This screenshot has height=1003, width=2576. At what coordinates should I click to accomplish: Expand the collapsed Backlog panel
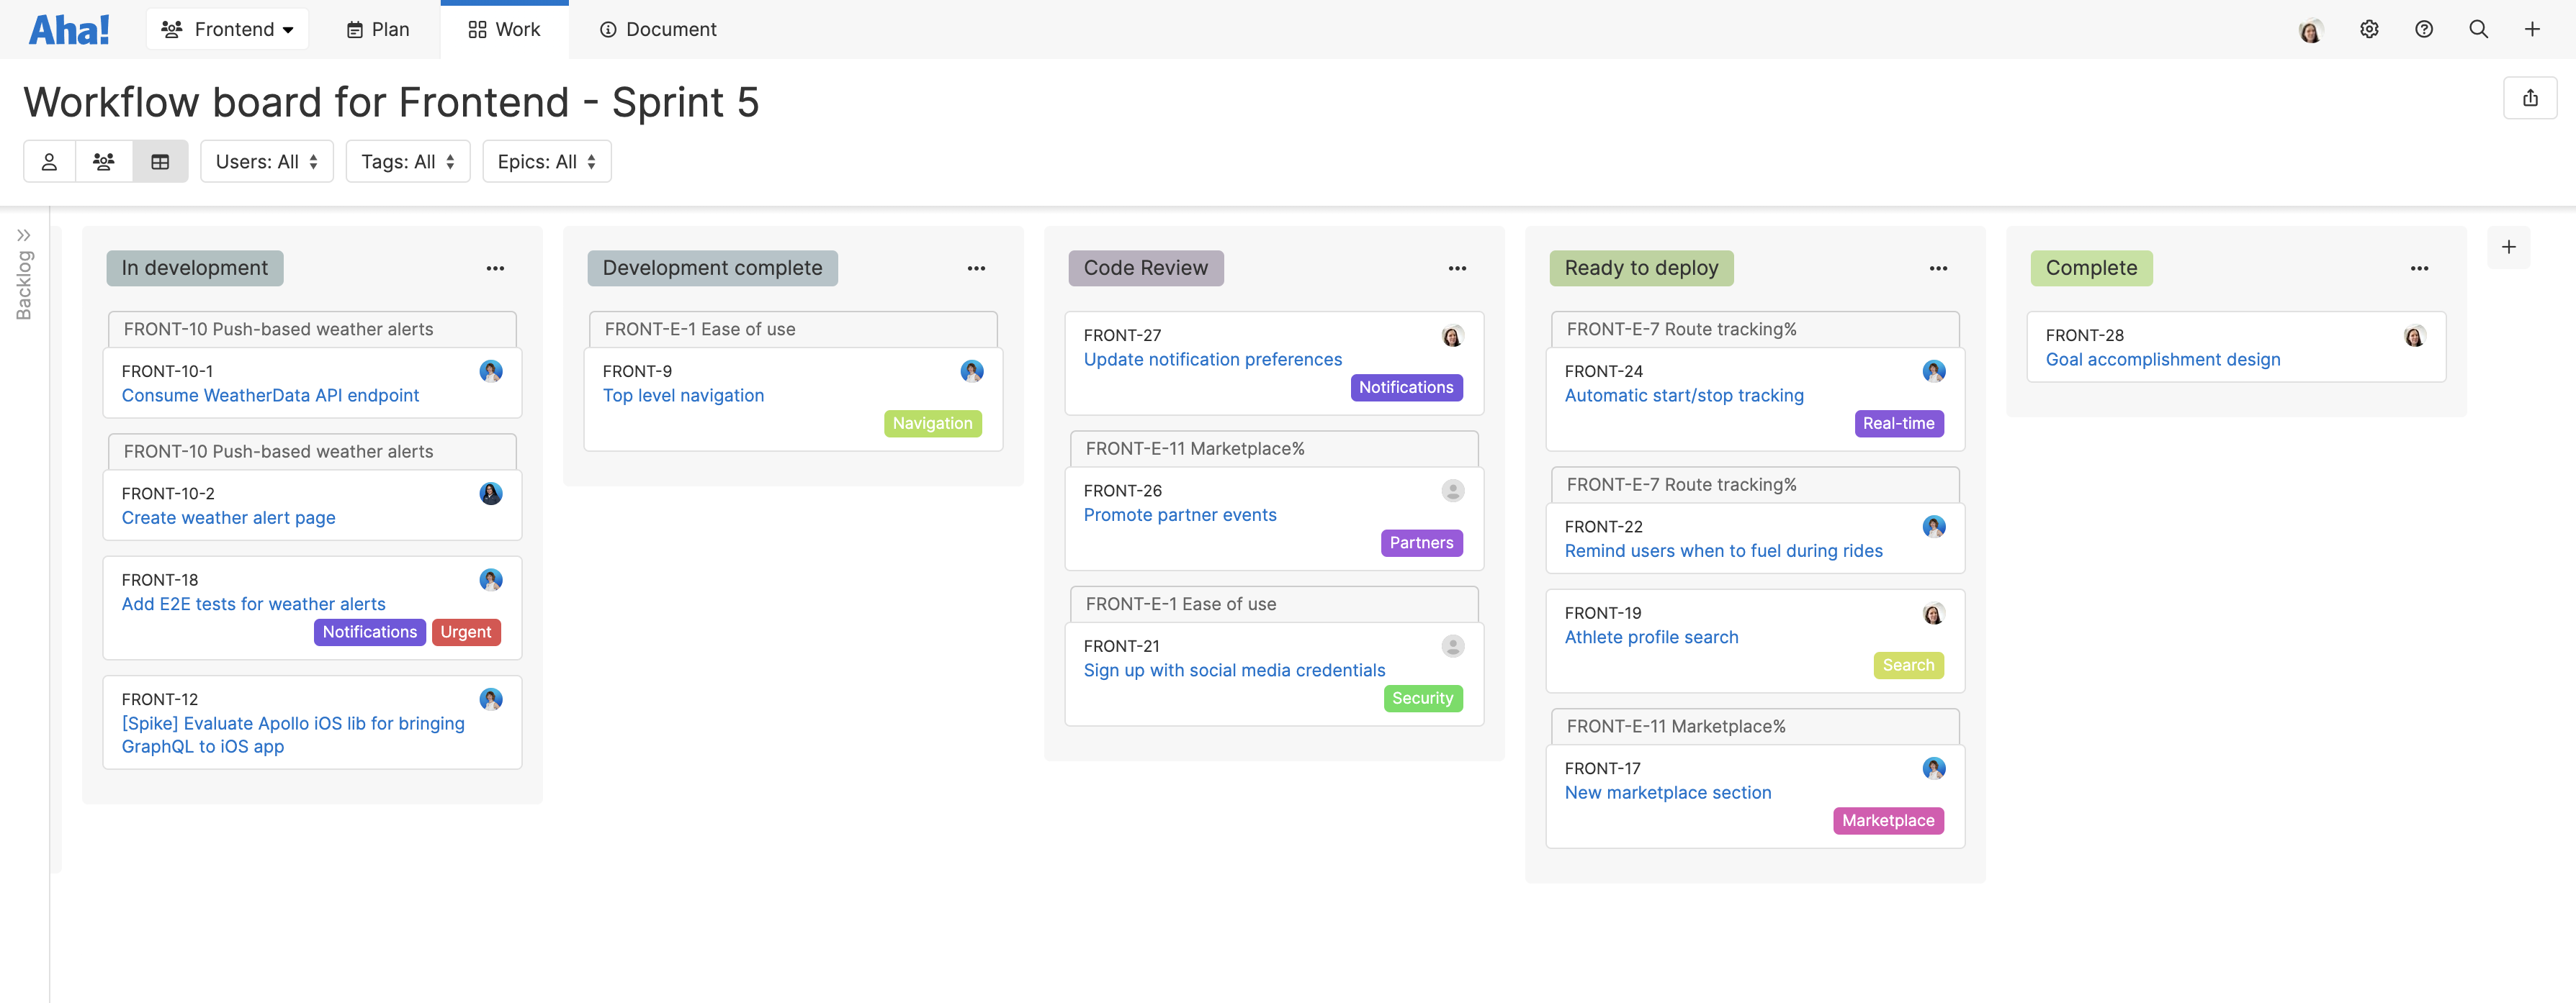coord(25,236)
